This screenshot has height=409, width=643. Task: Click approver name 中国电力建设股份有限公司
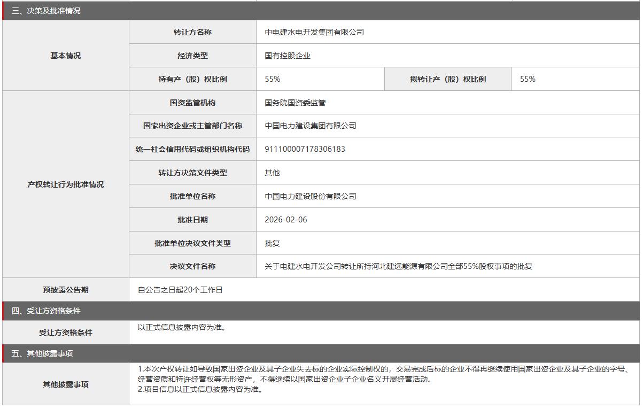point(311,196)
